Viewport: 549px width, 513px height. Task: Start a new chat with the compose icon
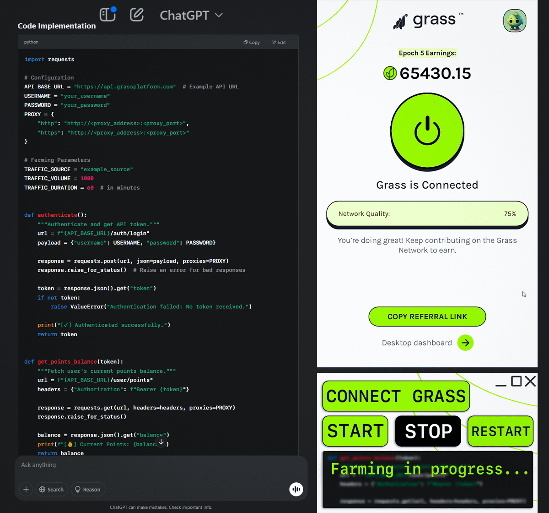pyautogui.click(x=137, y=15)
